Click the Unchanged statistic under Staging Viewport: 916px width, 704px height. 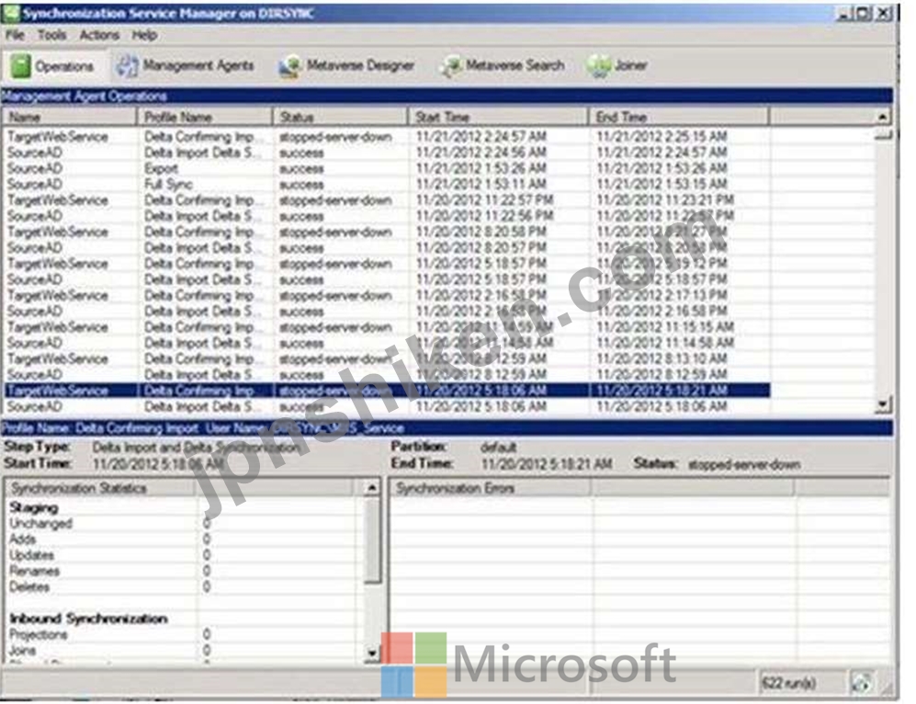tap(181, 524)
